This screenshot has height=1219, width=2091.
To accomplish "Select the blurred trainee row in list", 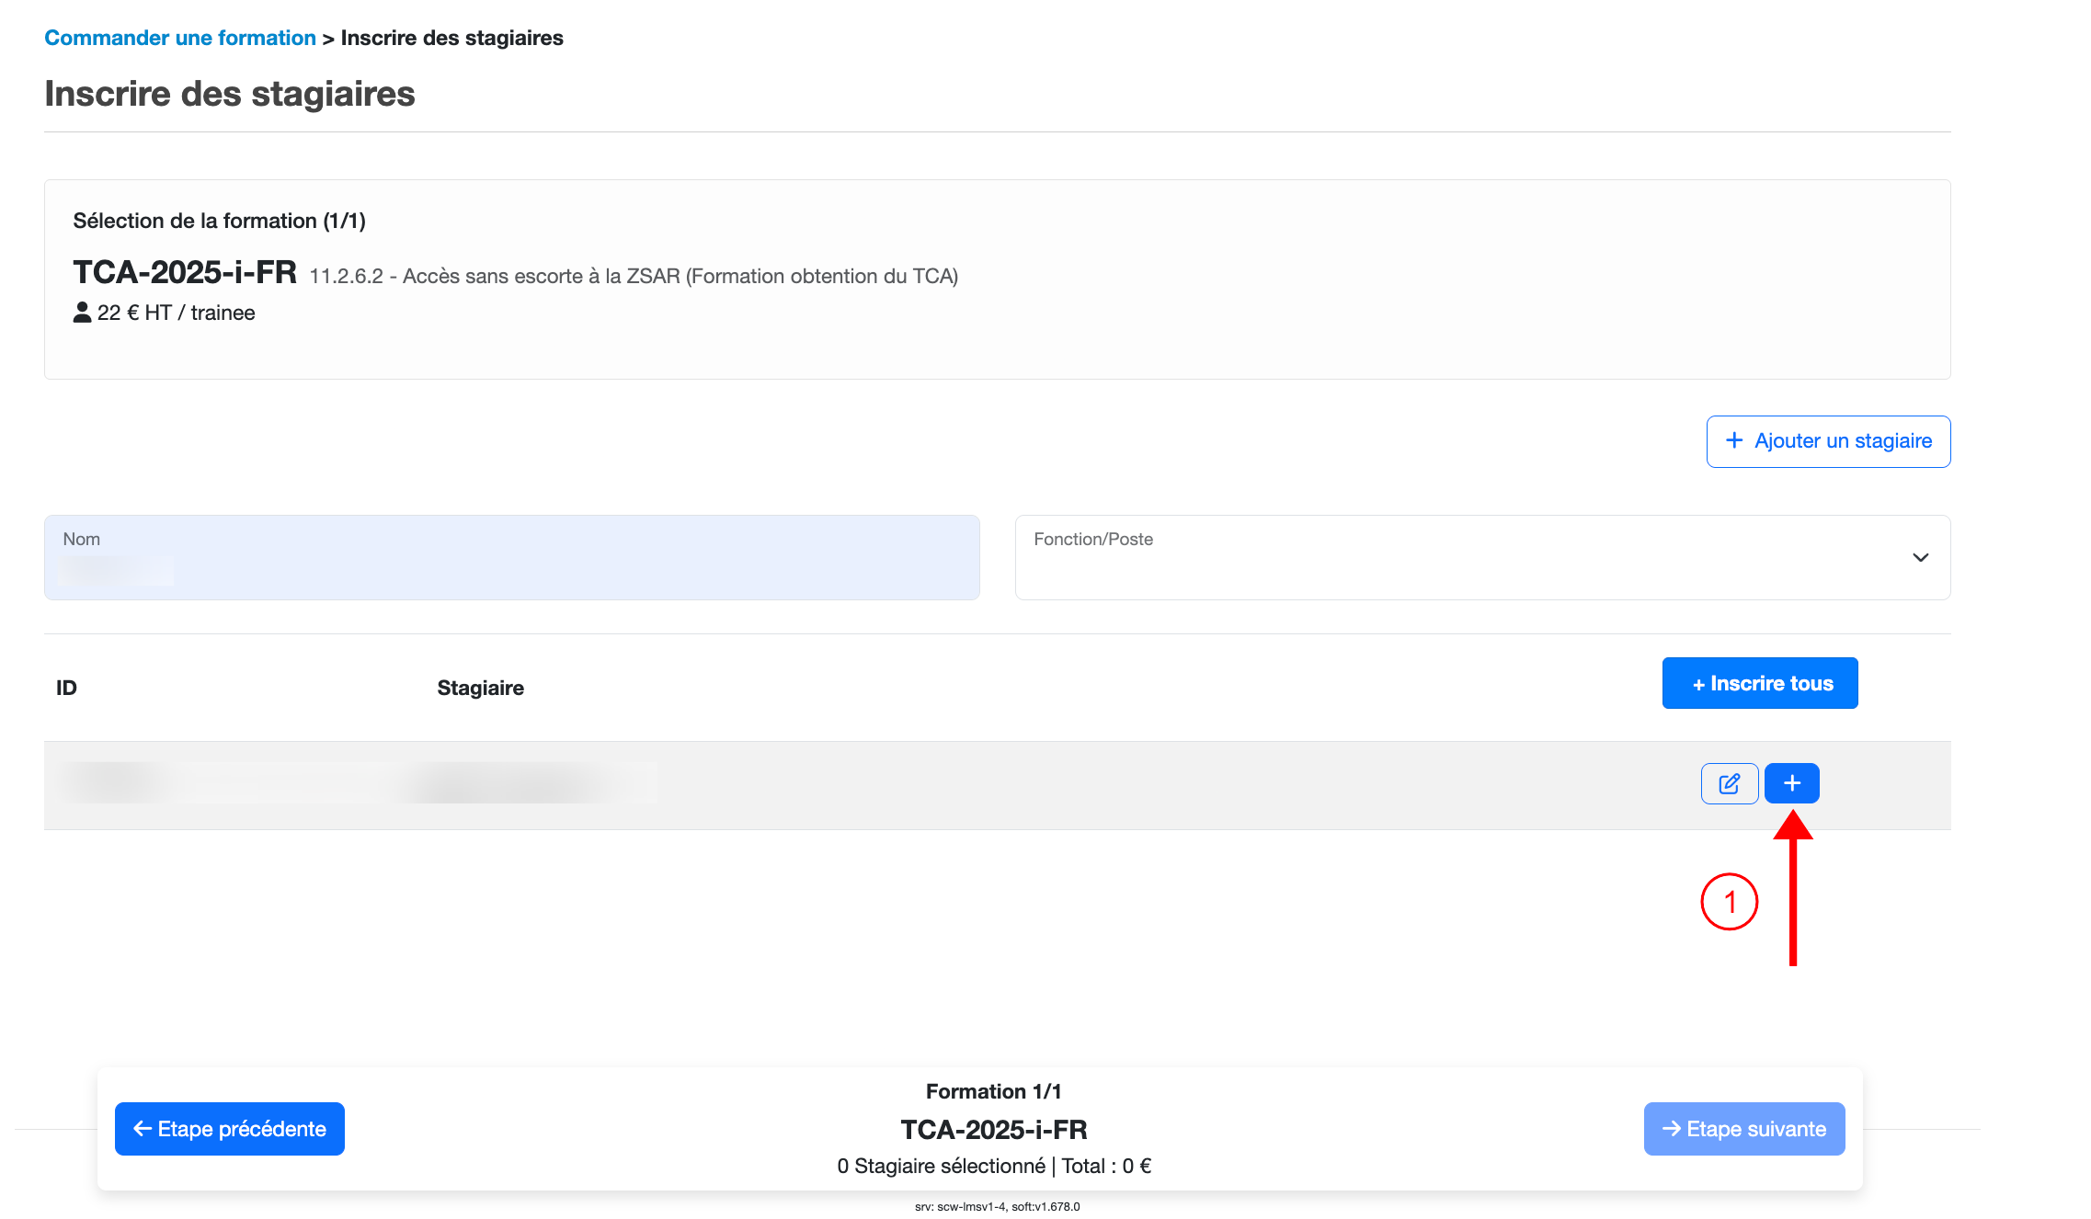I will click(997, 785).
